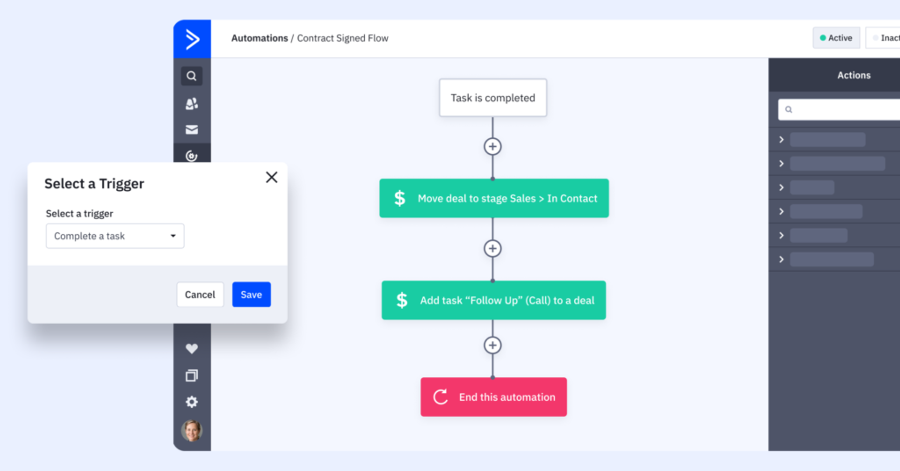Open Campaigns via the sidebar envelope icon

click(x=191, y=130)
